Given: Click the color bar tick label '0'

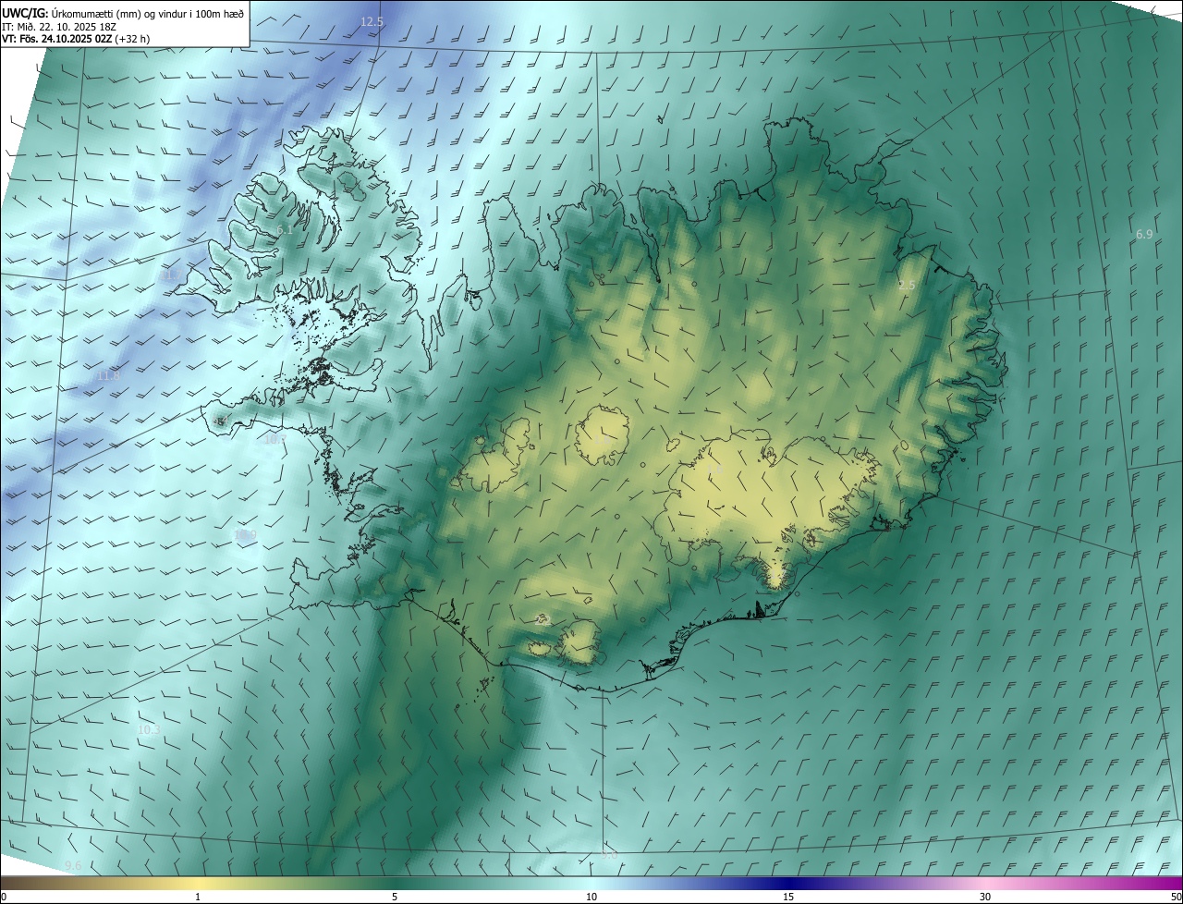Looking at the screenshot, I should 4,897.
